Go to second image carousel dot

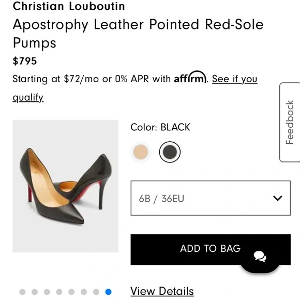pos(35,292)
